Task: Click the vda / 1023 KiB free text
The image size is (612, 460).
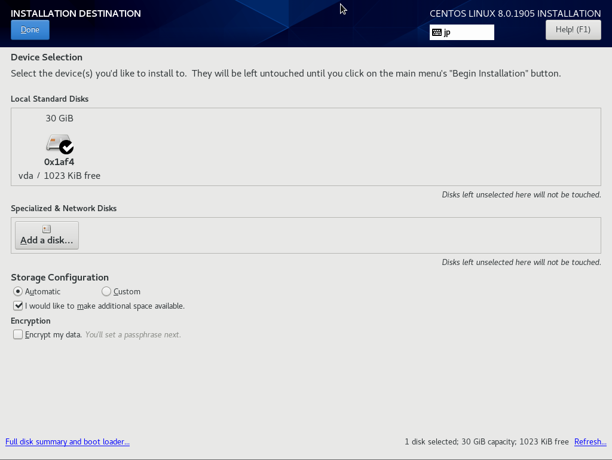Action: point(59,175)
